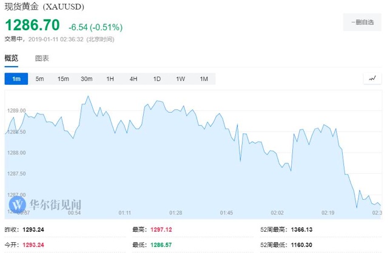Open the 概览 overview tab

tap(12, 58)
